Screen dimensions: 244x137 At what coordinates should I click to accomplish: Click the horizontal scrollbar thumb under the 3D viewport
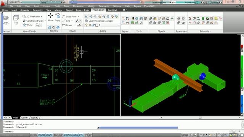click(200, 118)
